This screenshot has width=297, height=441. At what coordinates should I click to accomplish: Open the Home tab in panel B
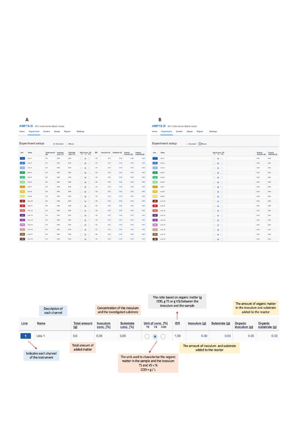[154, 131]
